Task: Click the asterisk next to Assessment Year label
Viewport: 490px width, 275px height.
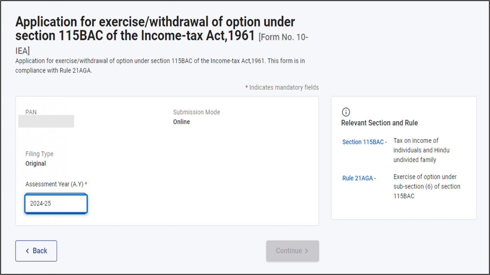Action: pyautogui.click(x=87, y=183)
